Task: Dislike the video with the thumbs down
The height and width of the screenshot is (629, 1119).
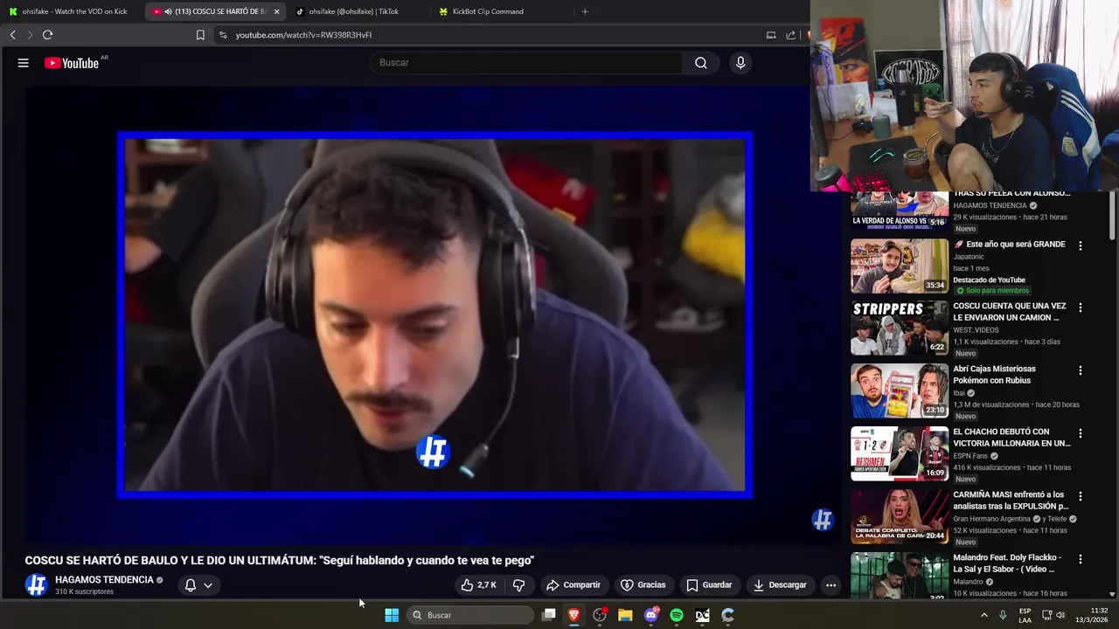Action: [x=518, y=585]
